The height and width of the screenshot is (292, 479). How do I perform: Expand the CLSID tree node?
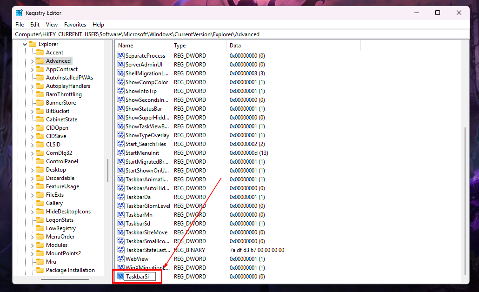click(33, 144)
